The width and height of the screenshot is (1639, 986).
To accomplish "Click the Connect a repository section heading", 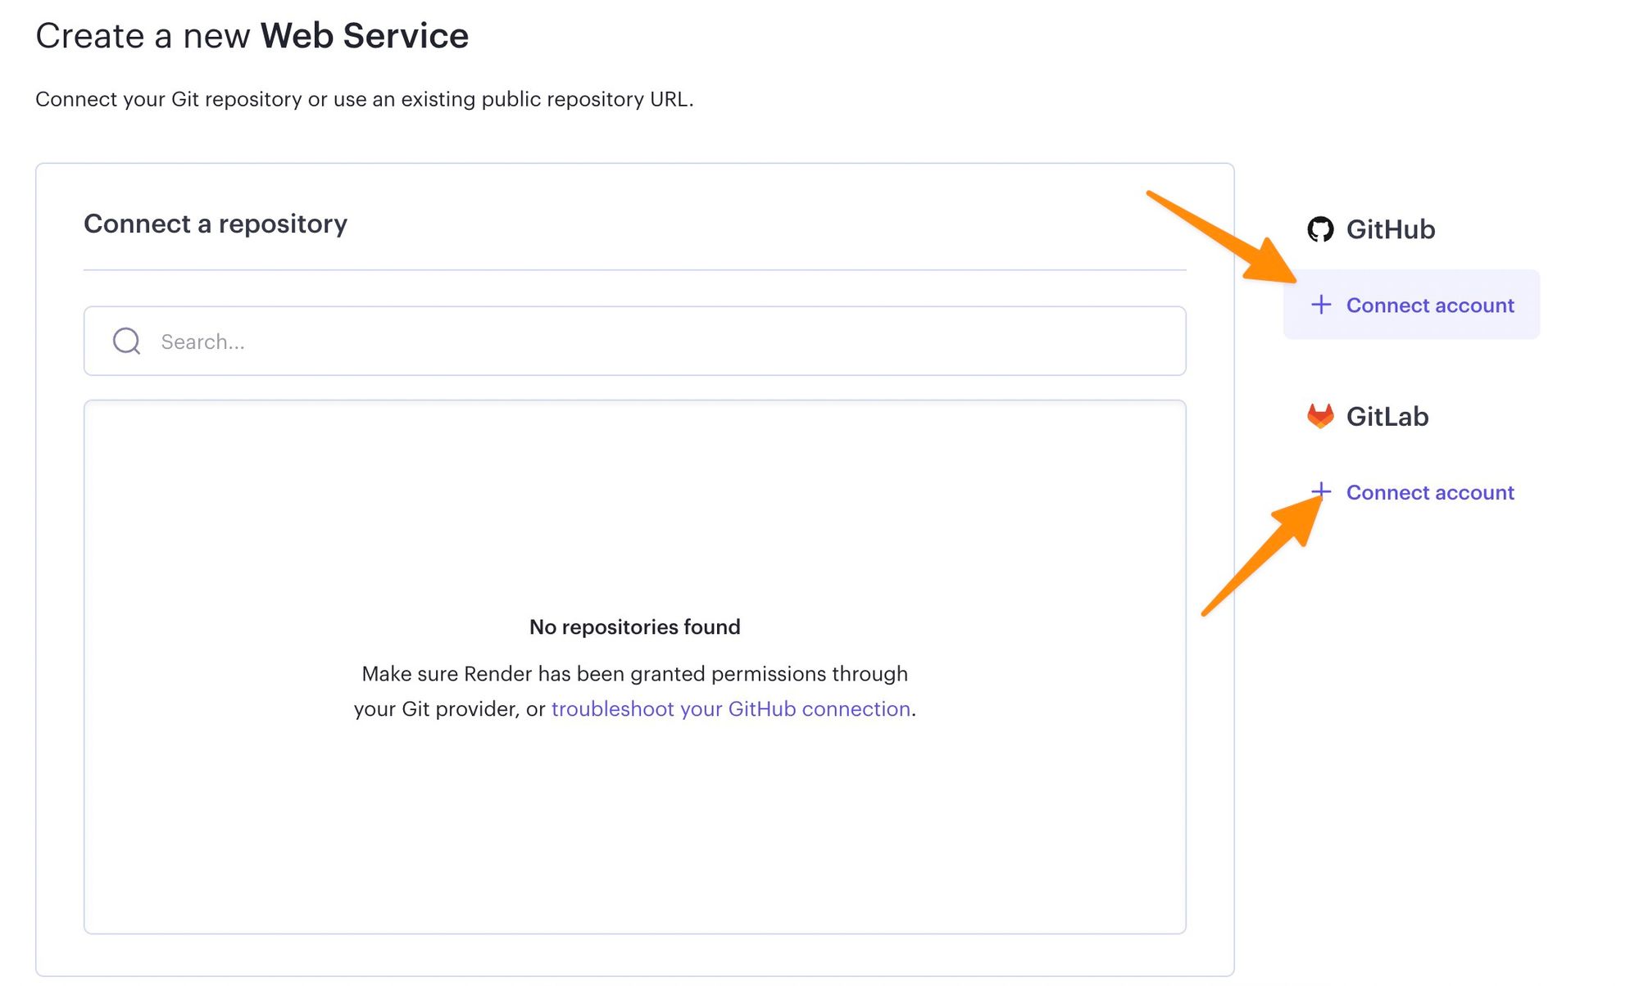I will [216, 224].
